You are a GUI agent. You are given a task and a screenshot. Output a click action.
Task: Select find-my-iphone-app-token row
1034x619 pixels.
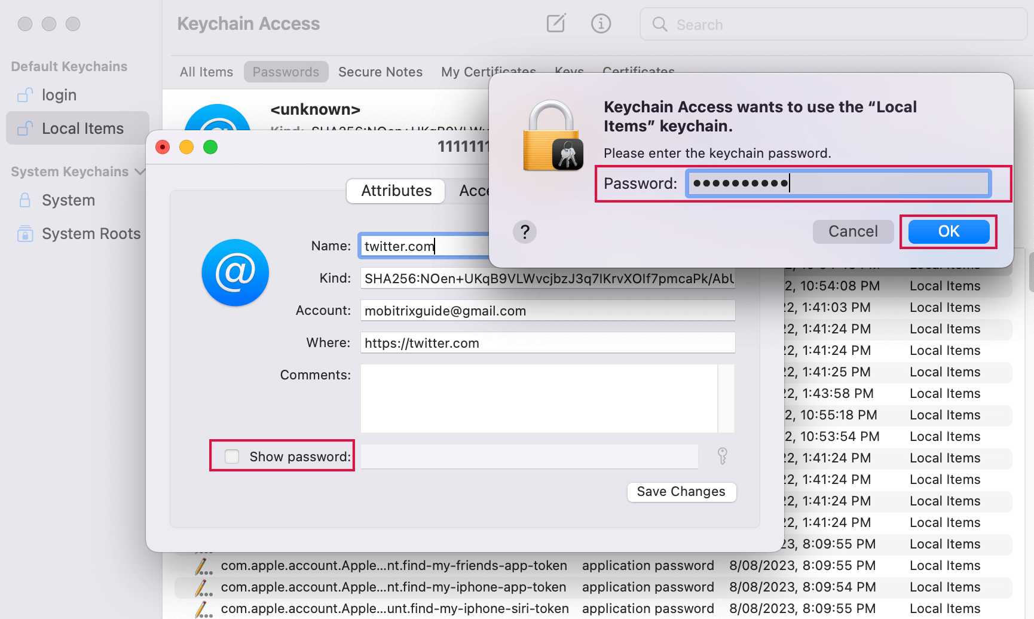593,587
